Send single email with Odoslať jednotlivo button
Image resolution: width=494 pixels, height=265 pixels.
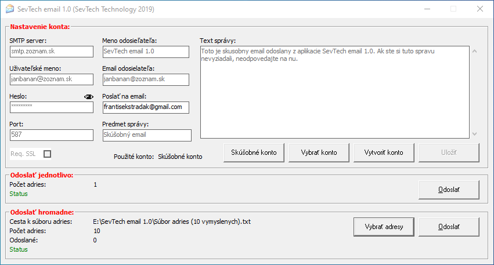(449, 190)
